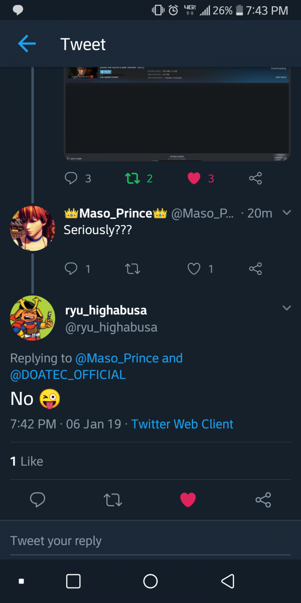This screenshot has height=603, width=301.
Task: Unlike the main tweet using the red heart
Action: (188, 499)
